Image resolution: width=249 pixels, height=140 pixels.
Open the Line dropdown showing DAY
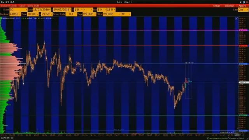[x=243, y=10]
